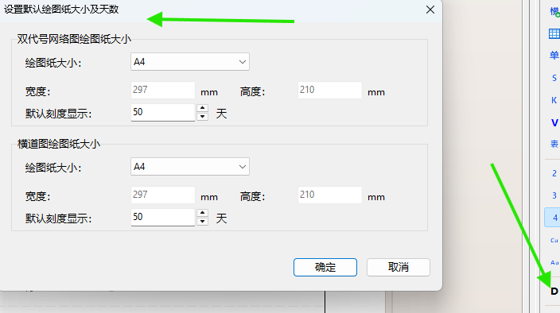
Task: Click the Au icon in right toolbar
Action: (554, 262)
